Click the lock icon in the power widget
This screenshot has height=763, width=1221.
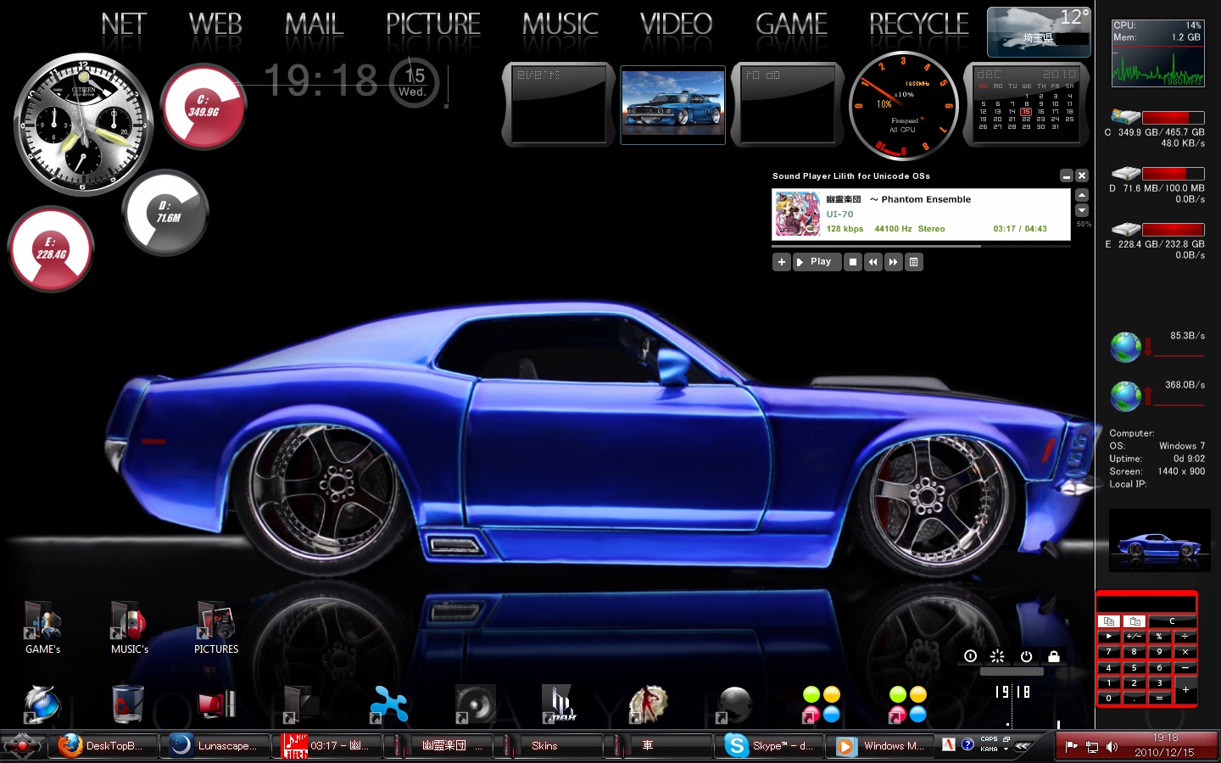(x=1053, y=656)
